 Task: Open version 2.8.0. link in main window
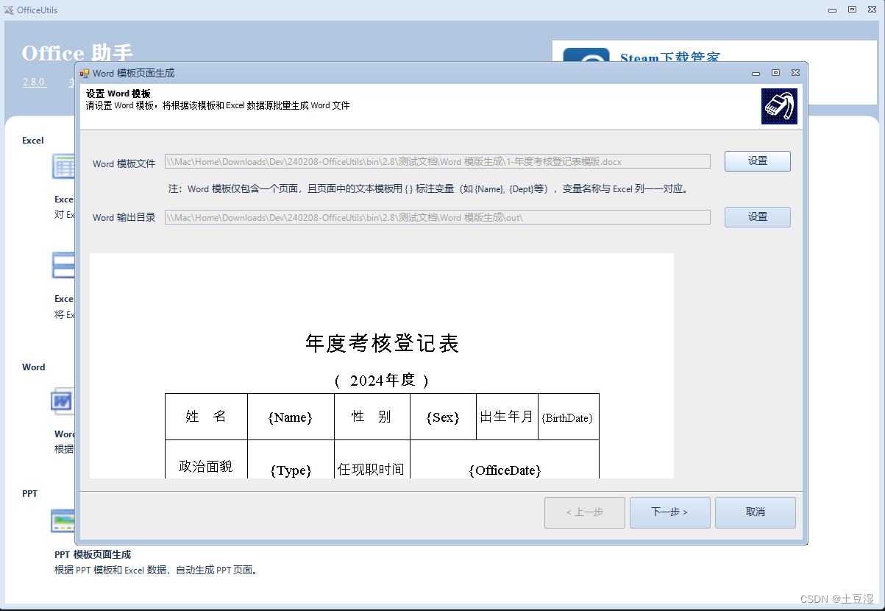pyautogui.click(x=35, y=82)
